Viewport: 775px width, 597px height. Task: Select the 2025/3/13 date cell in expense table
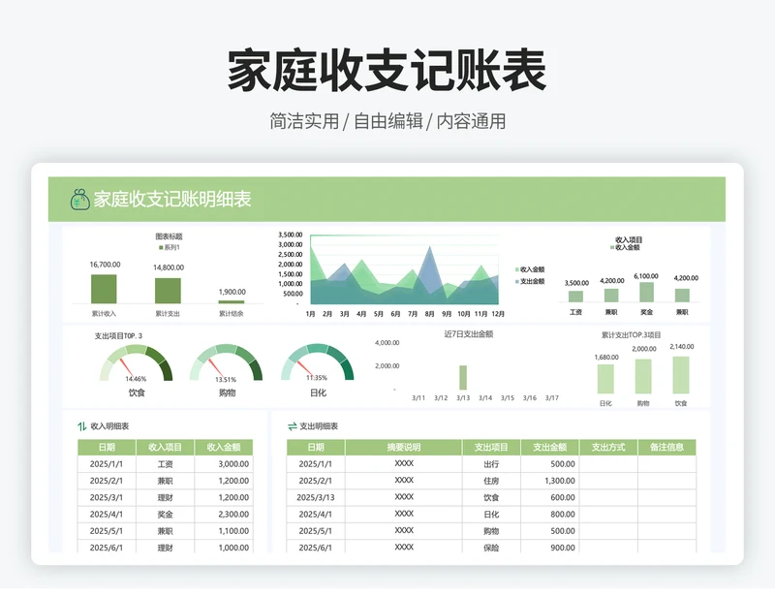tap(316, 497)
